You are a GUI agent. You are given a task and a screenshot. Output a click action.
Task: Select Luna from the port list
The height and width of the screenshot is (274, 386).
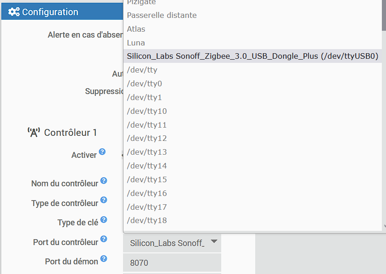(136, 43)
